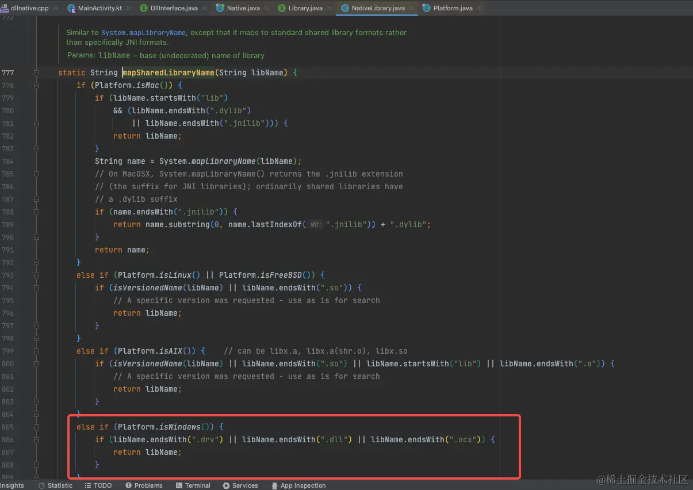Click isFreeBSD on line 793
Image resolution: width=693 pixels, height=490 pixels.
coord(281,275)
